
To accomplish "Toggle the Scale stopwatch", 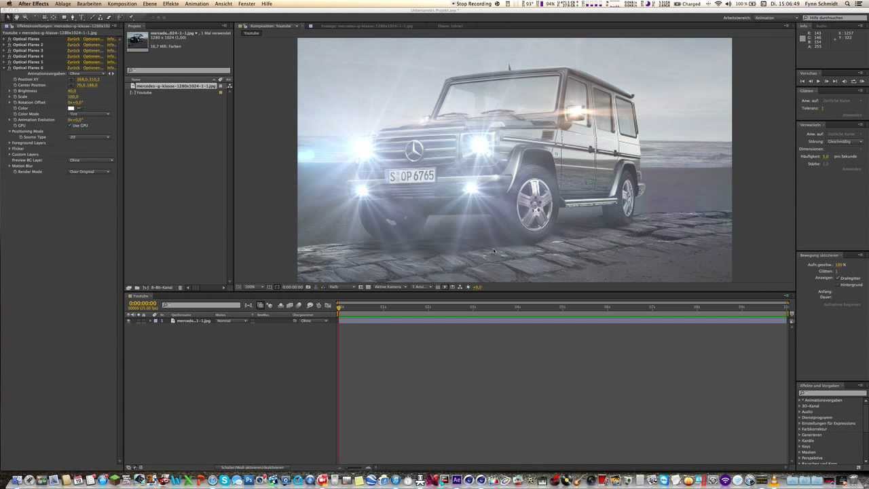I will click(x=15, y=96).
